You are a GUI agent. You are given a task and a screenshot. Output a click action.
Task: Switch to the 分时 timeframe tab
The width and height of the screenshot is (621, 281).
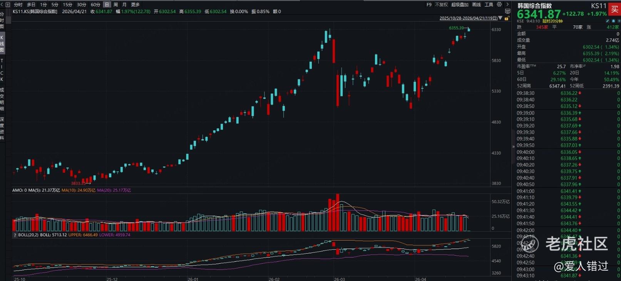tap(18, 5)
